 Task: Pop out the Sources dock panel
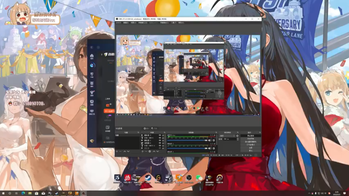click(x=164, y=132)
